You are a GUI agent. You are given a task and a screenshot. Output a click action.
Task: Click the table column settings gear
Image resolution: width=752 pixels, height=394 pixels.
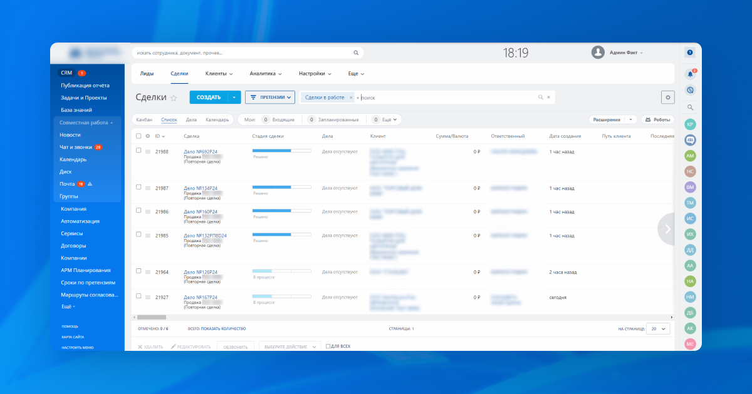tap(148, 136)
